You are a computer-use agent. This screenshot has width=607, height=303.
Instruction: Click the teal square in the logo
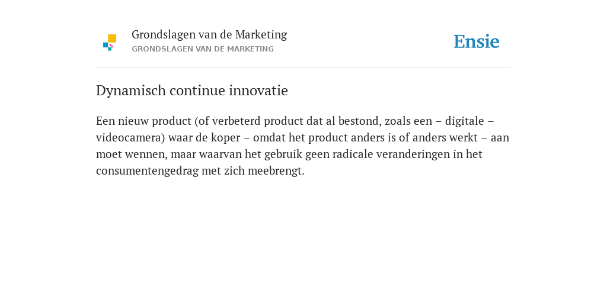point(110,49)
